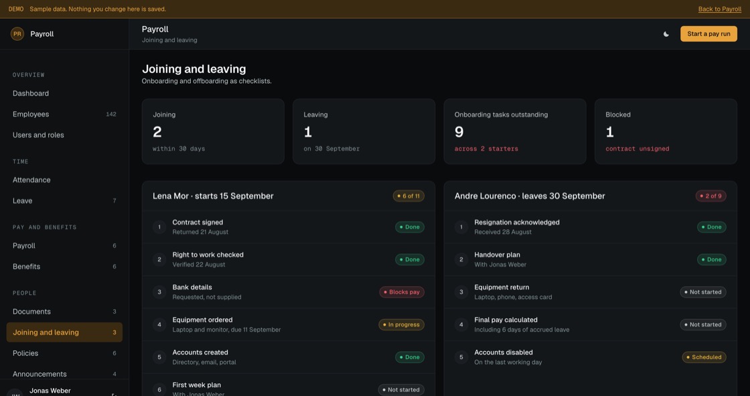Select Payroll under Pay and Benefits

tap(64, 246)
